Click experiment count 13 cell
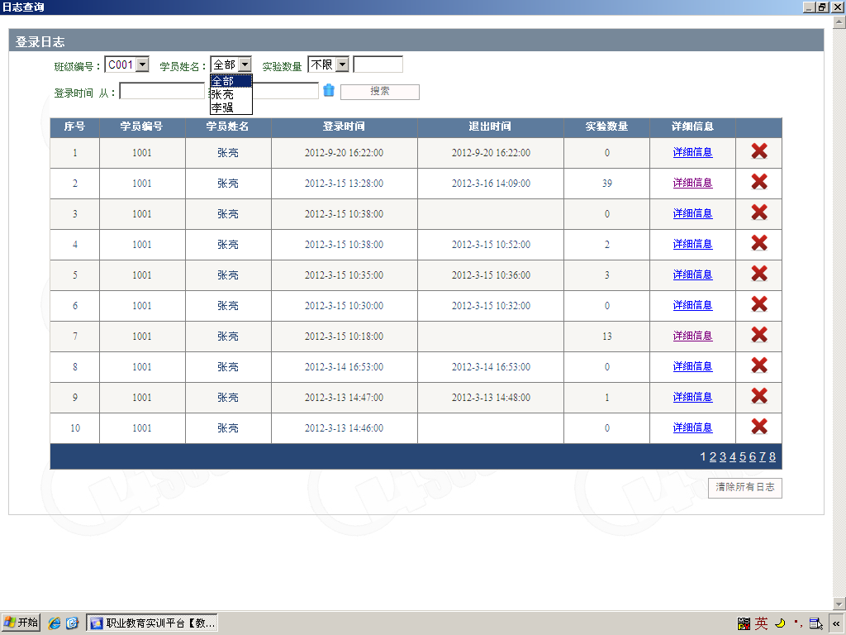Screen dimensions: 846x635 coord(607,337)
